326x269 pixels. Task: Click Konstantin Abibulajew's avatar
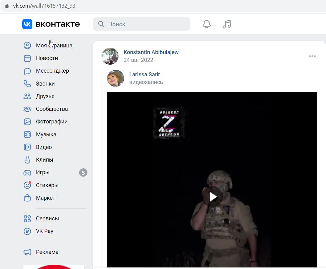[x=110, y=56]
